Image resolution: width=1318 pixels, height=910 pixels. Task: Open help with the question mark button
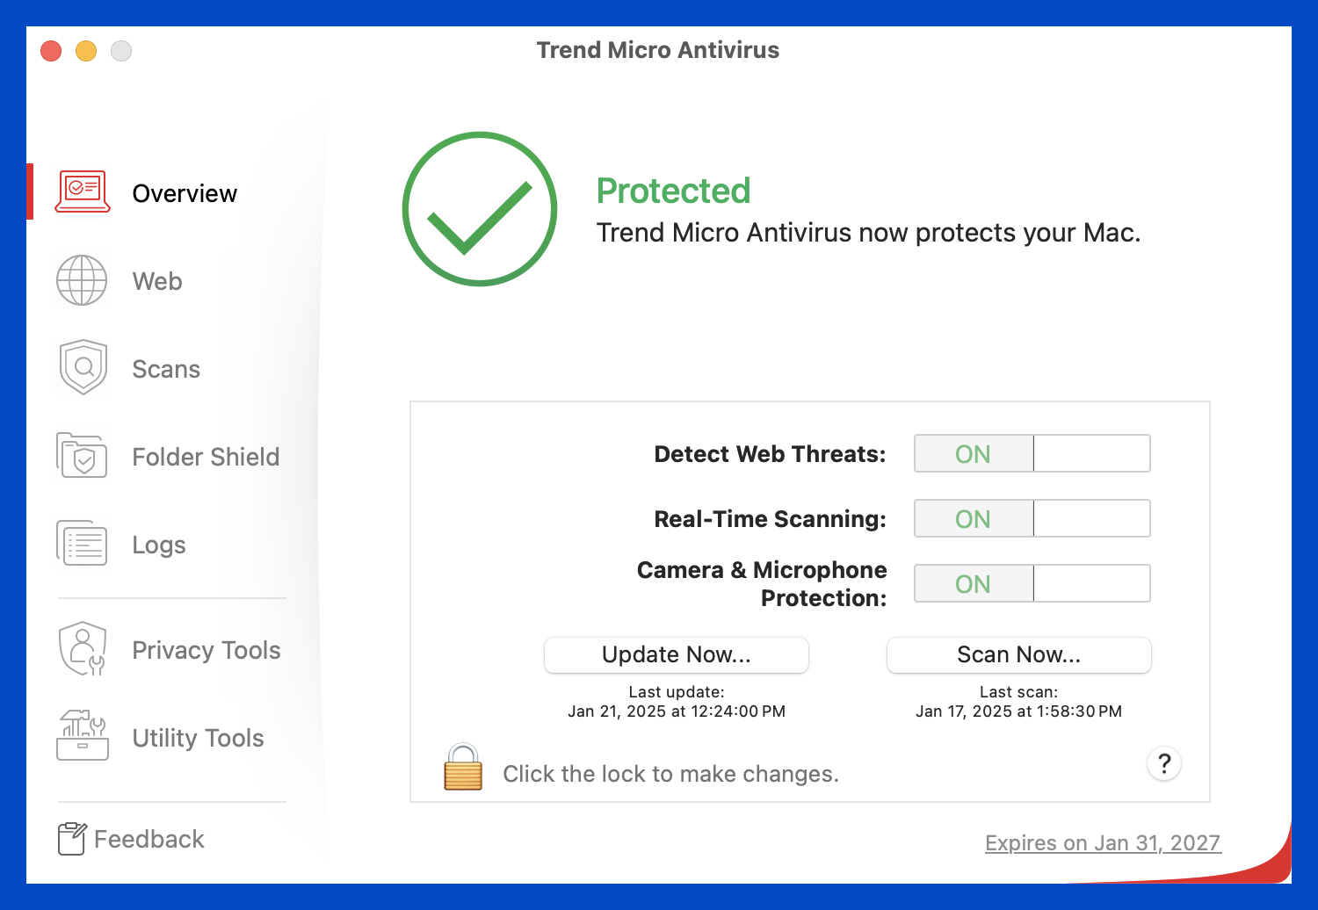click(x=1164, y=763)
